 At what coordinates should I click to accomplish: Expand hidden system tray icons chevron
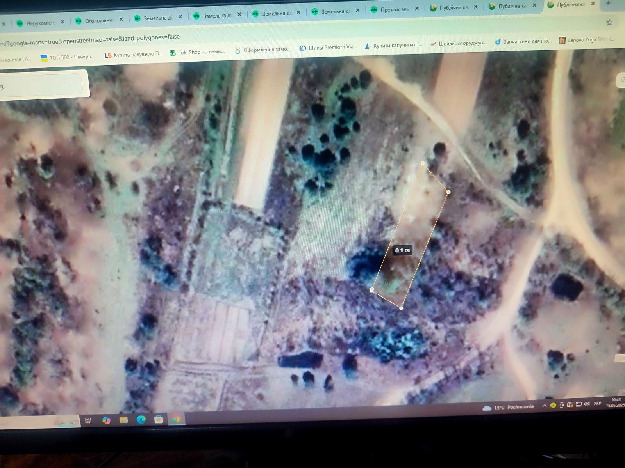pos(544,406)
